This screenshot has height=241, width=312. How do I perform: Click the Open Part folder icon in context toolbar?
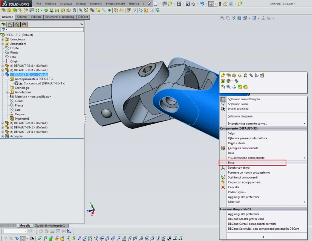tap(223, 75)
